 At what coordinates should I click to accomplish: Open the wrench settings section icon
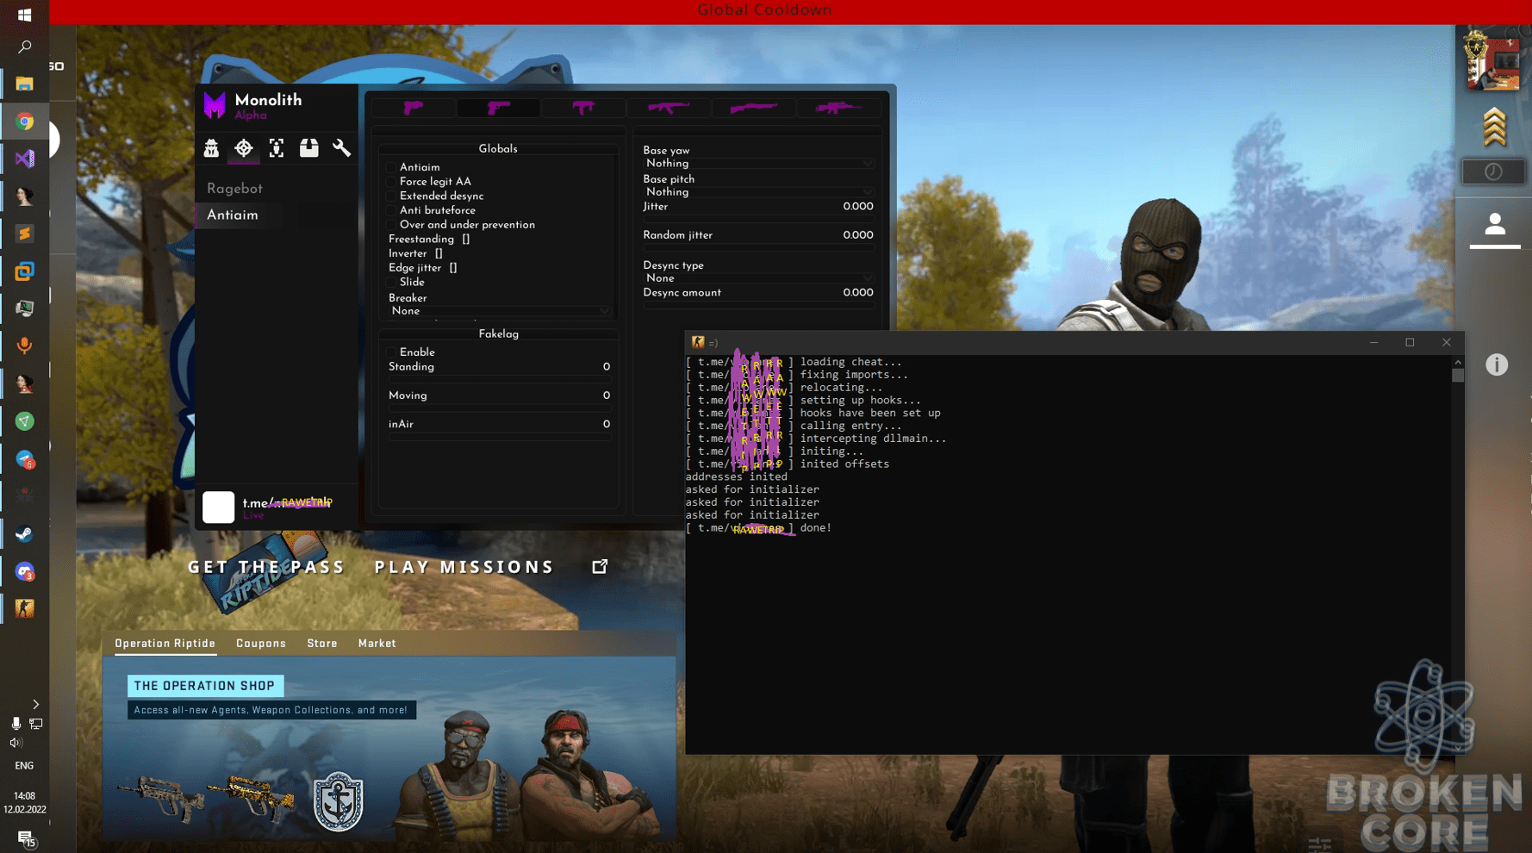coord(342,148)
